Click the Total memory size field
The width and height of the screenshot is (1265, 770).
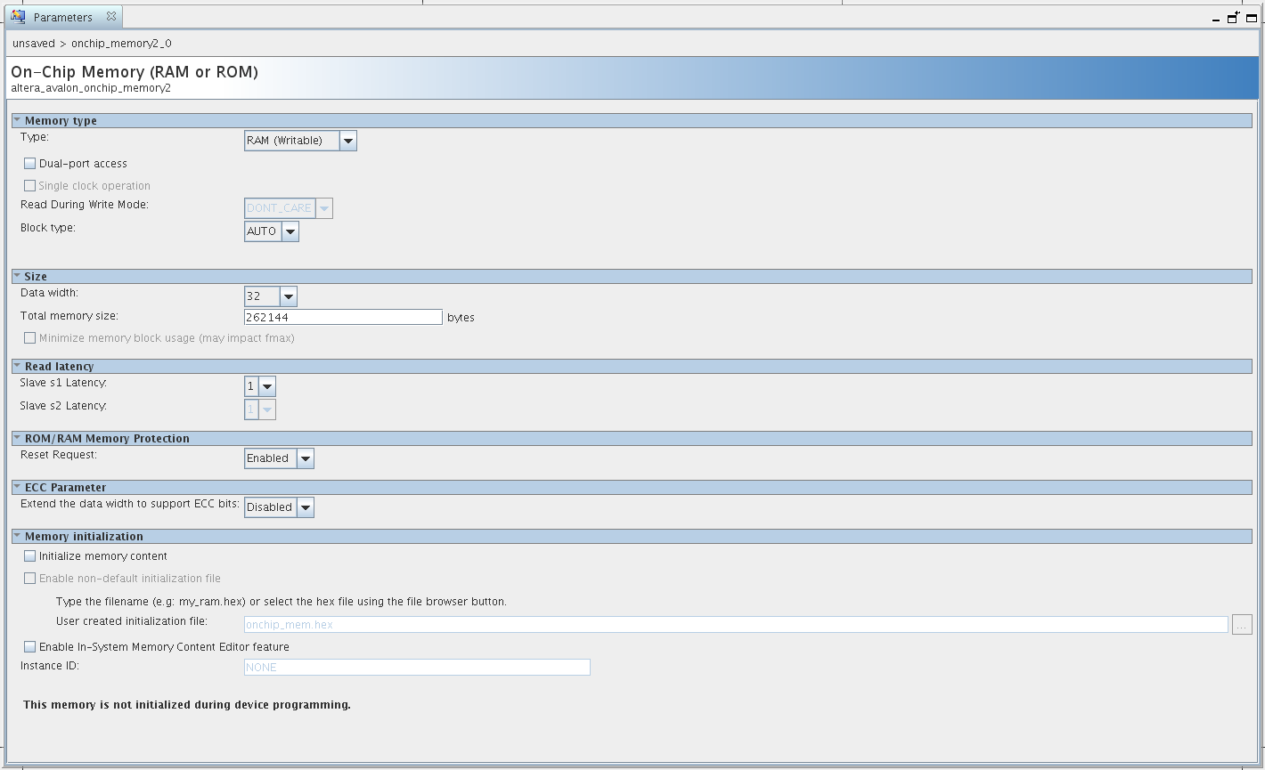pyautogui.click(x=344, y=318)
